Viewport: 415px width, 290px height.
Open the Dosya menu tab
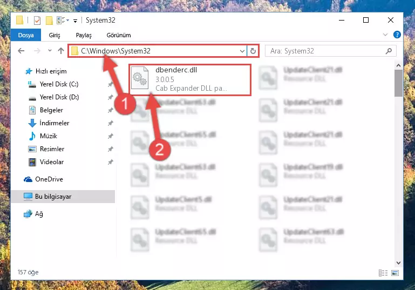(x=26, y=35)
